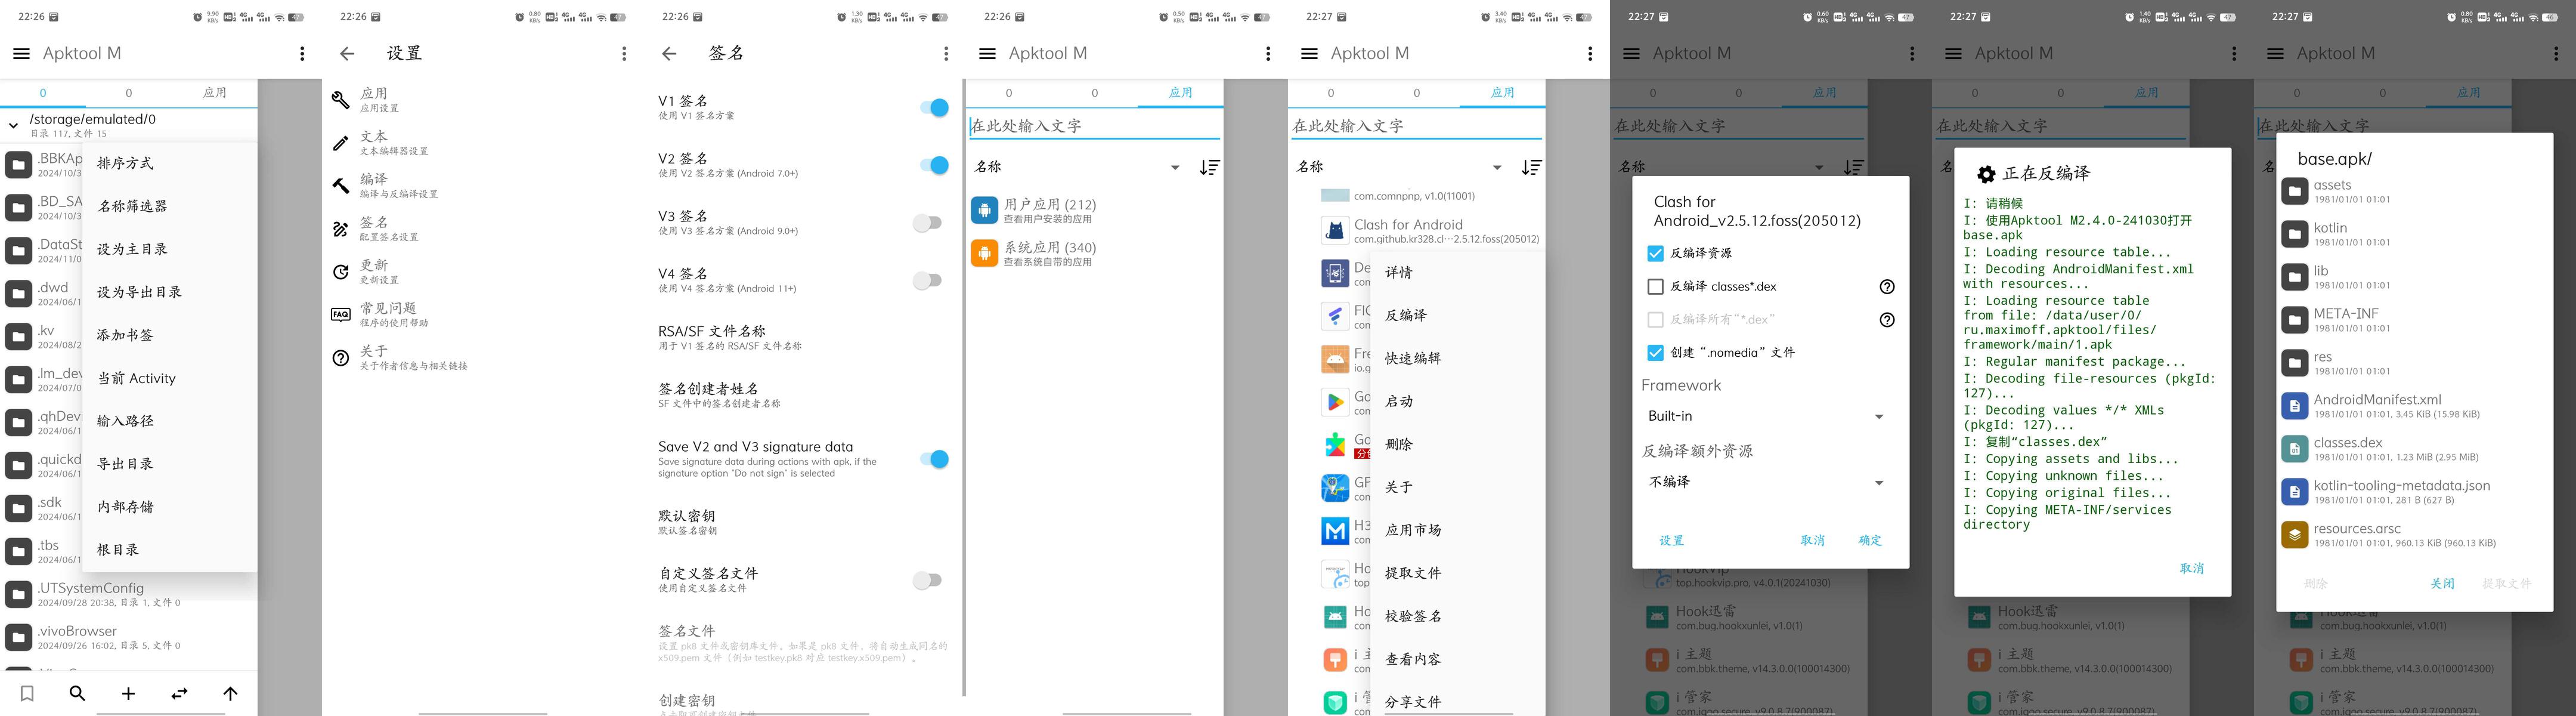Enable the 自定义签名文件 switch
This screenshot has height=716, width=2576.
click(928, 580)
